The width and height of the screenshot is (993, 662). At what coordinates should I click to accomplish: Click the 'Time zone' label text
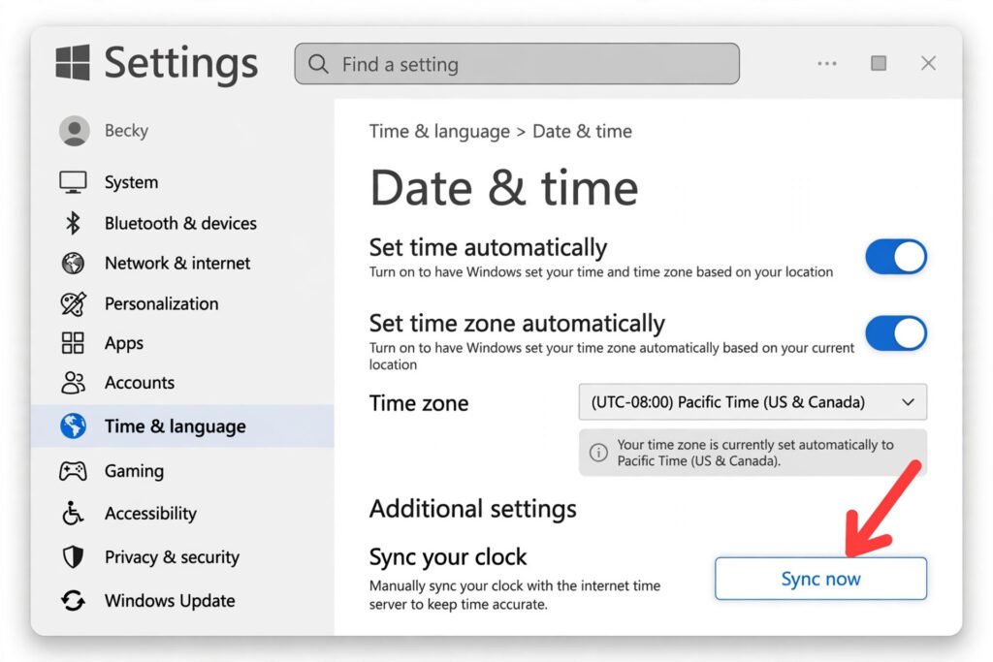[x=419, y=403]
